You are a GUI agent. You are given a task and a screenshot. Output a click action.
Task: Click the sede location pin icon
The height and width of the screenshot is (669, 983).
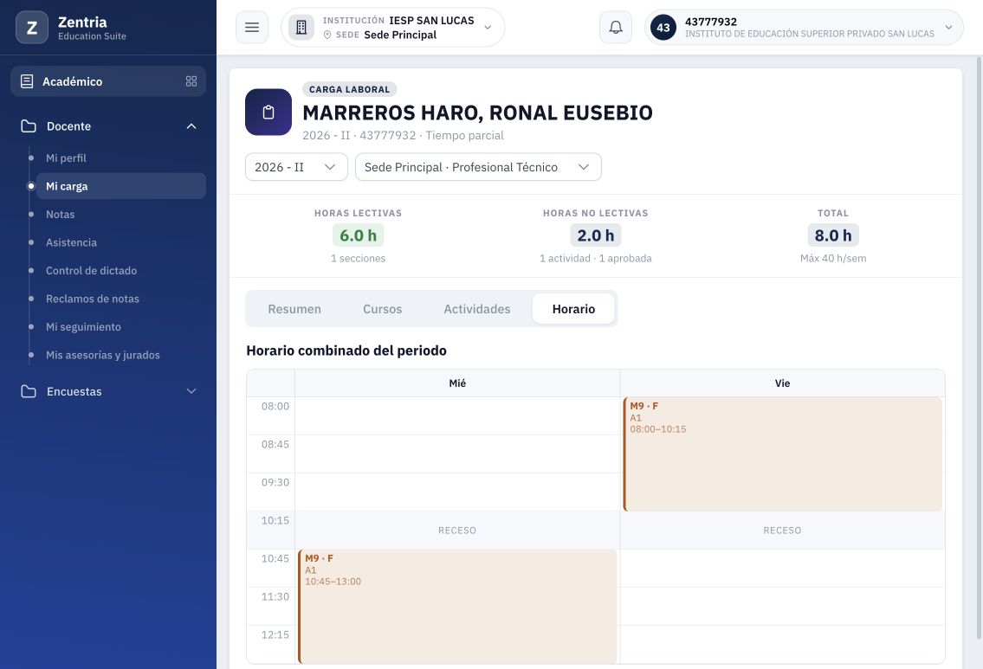[327, 35]
